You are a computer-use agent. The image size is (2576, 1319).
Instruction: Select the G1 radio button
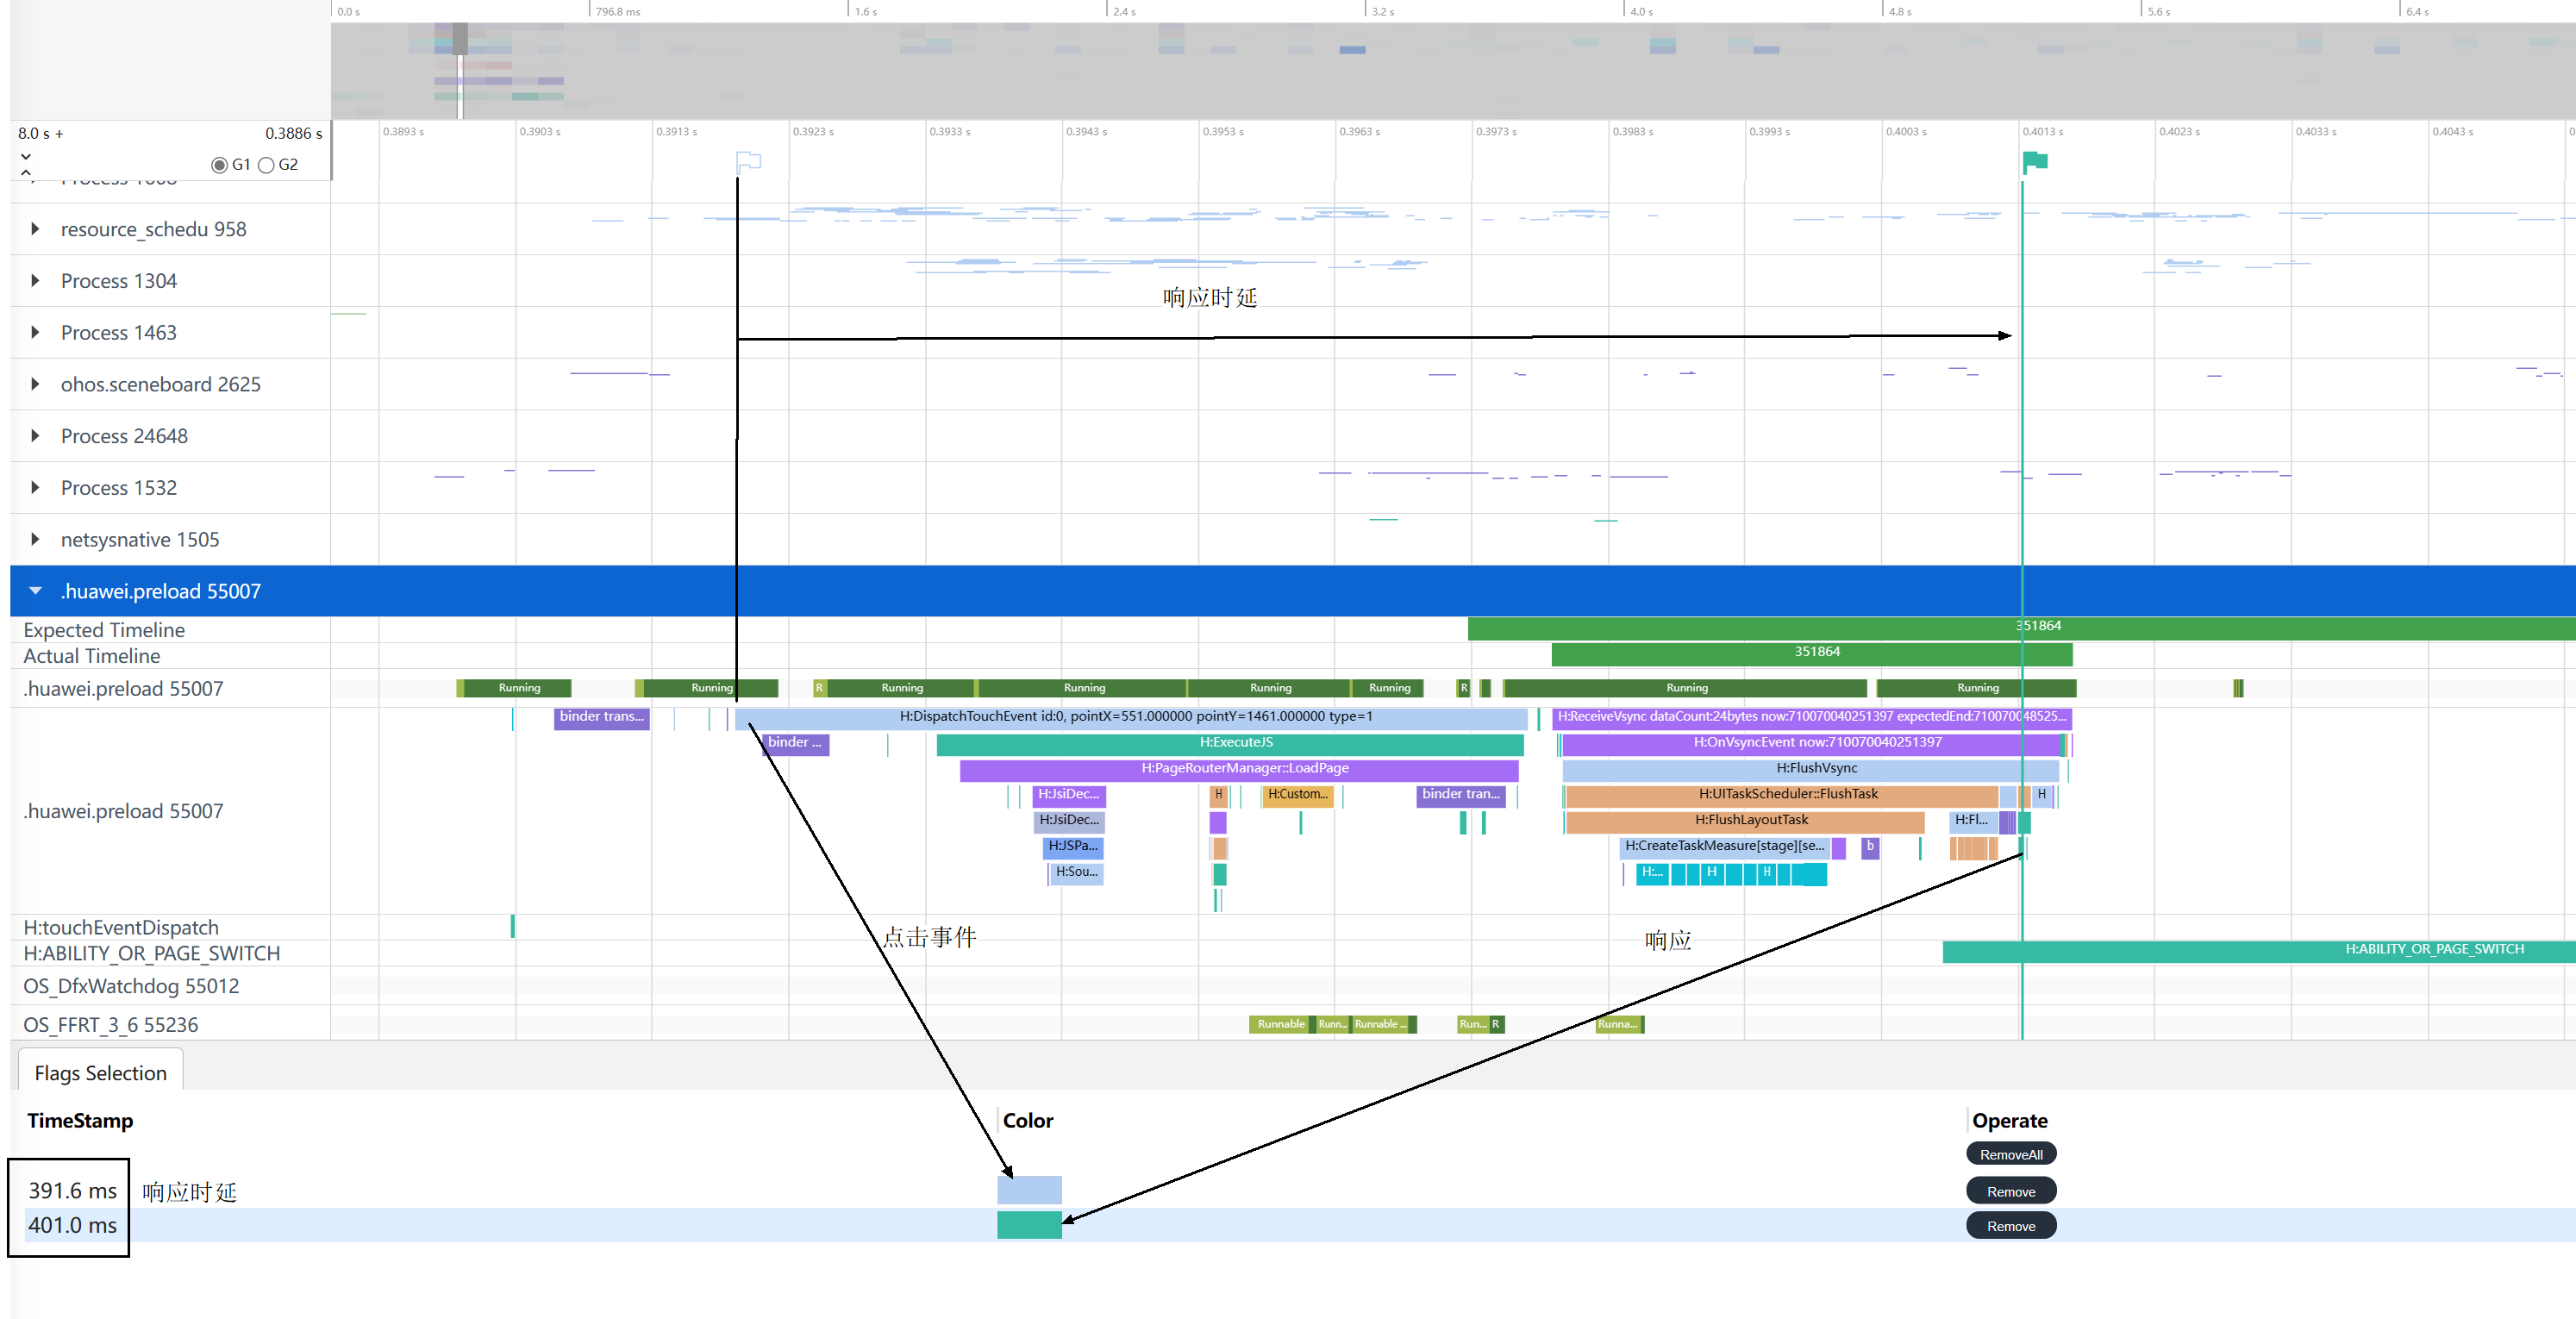[219, 165]
